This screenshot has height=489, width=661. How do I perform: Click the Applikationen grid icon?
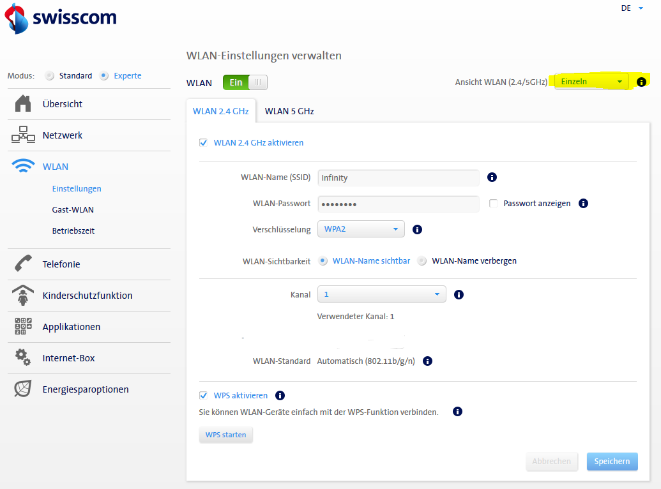pyautogui.click(x=22, y=326)
